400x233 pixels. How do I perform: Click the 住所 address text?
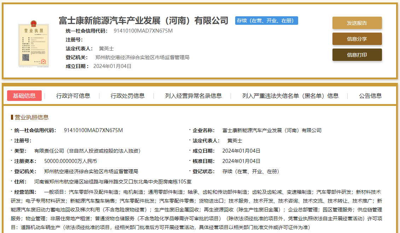click(x=112, y=182)
